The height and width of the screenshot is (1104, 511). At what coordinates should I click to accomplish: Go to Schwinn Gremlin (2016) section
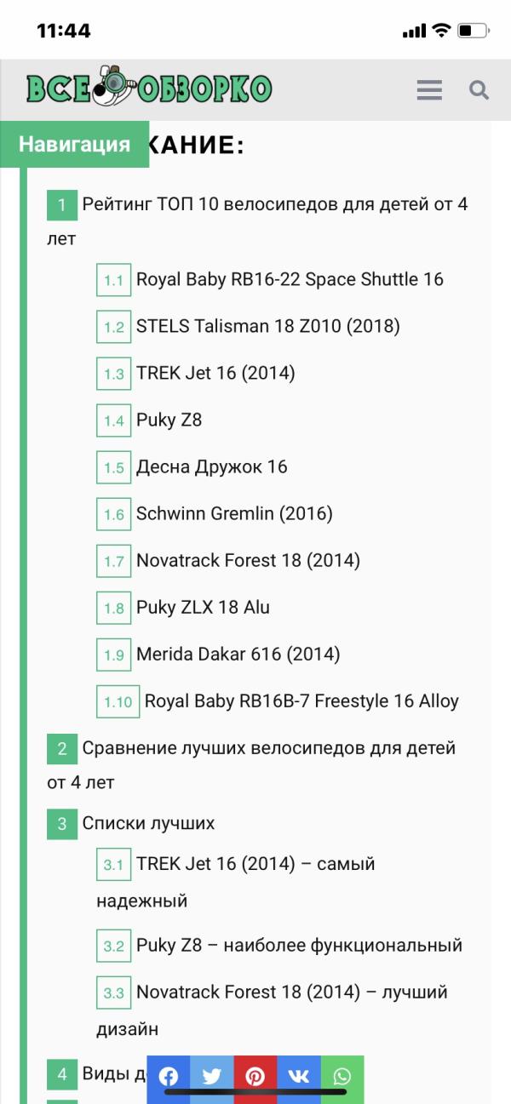point(234,513)
